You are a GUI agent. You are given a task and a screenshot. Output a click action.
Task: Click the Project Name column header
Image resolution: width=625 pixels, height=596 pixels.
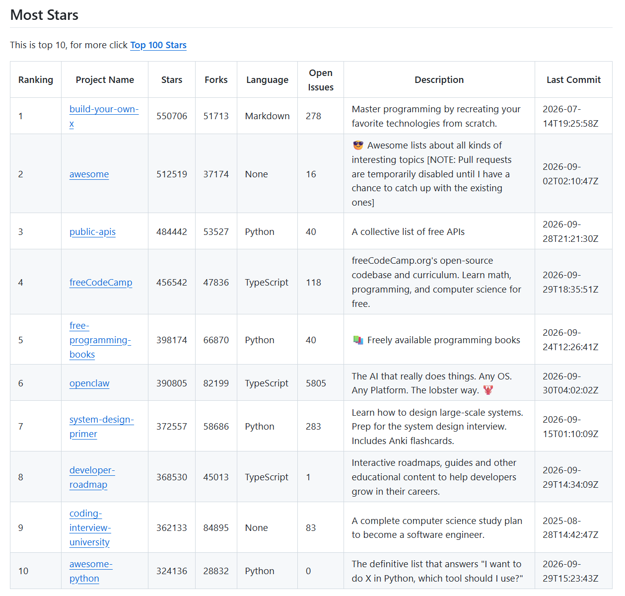pyautogui.click(x=105, y=80)
